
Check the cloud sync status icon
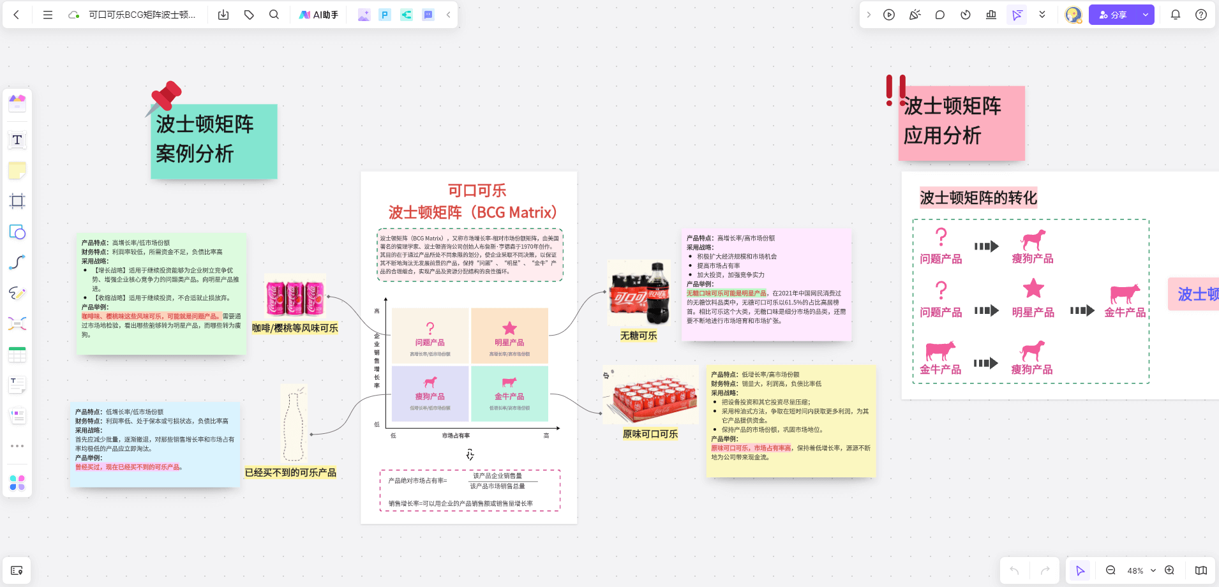tap(74, 15)
